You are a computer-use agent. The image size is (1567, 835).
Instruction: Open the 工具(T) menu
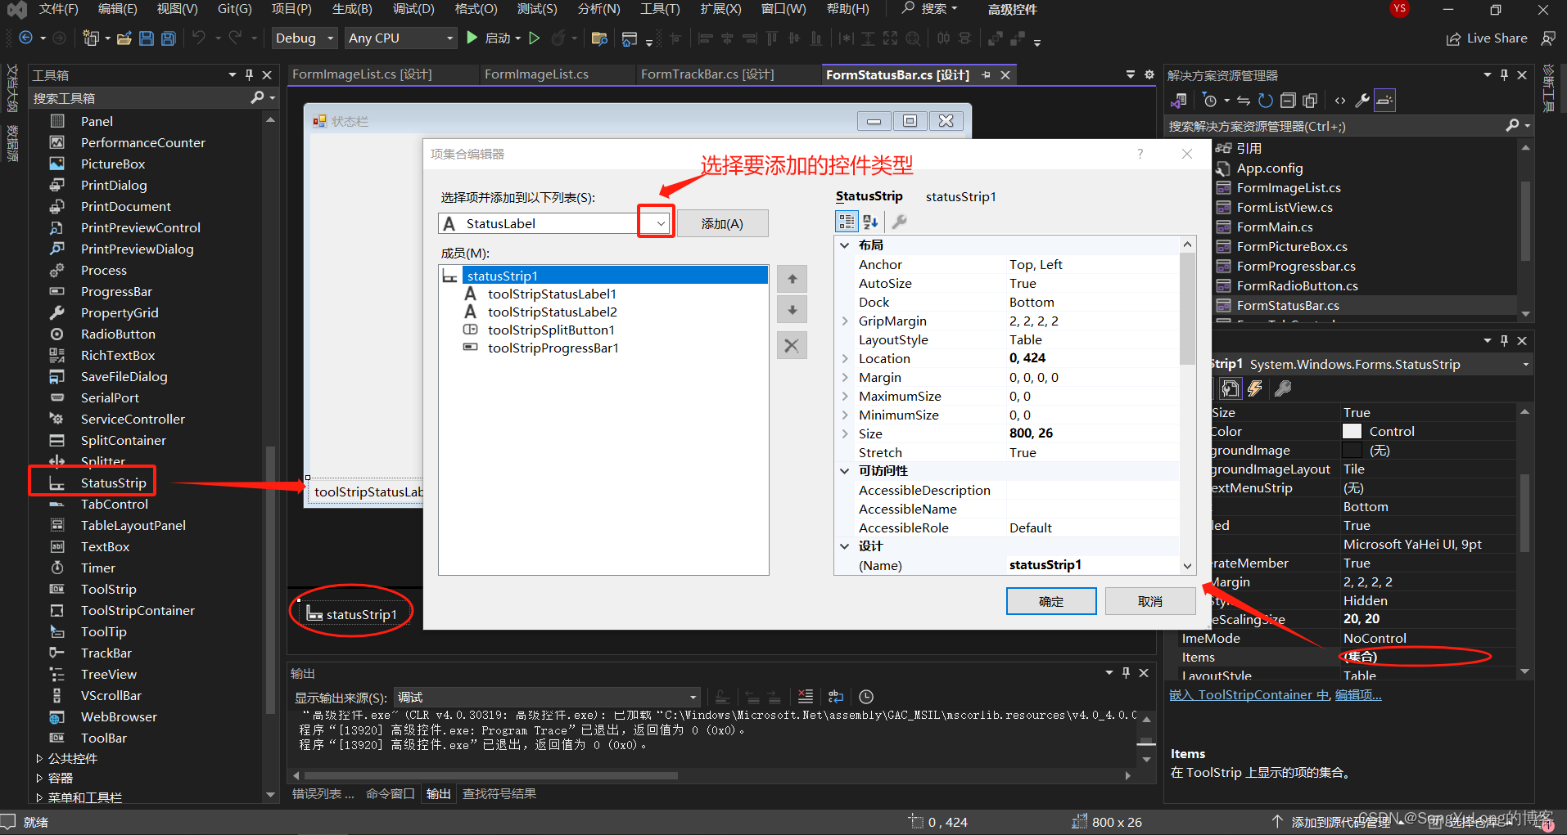coord(660,9)
